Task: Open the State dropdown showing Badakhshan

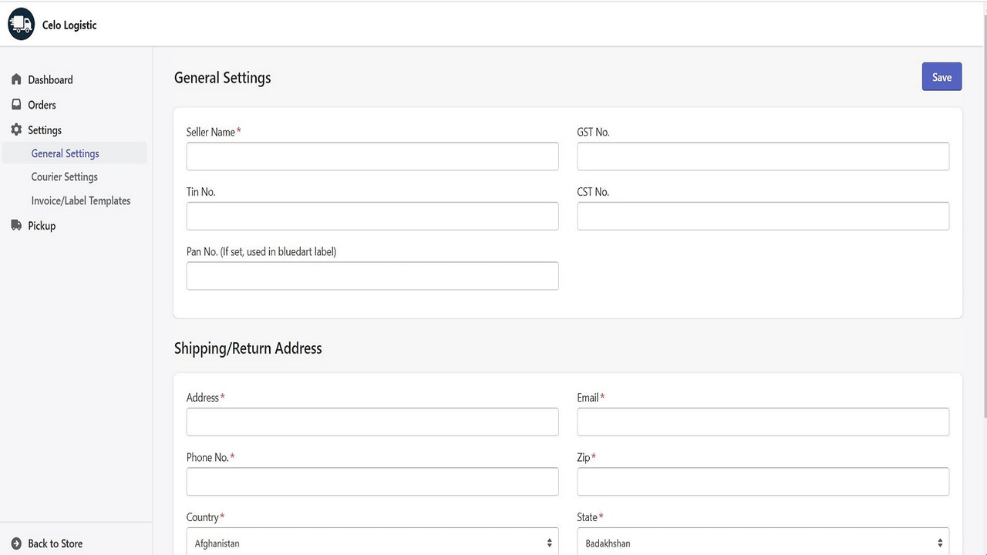Action: (763, 541)
